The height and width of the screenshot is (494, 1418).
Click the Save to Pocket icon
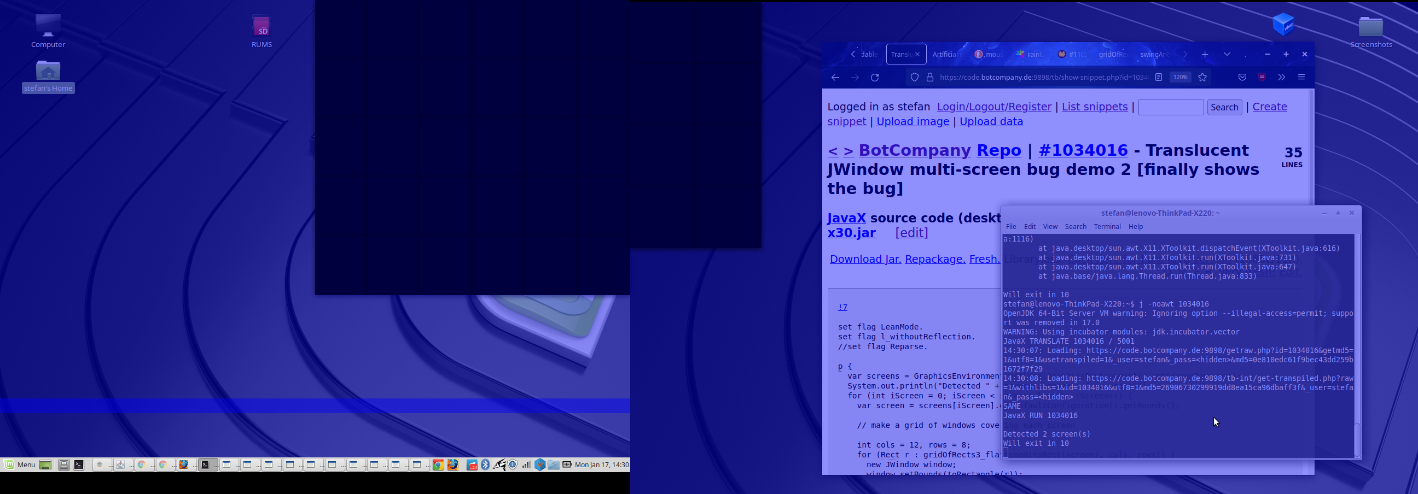click(1242, 78)
